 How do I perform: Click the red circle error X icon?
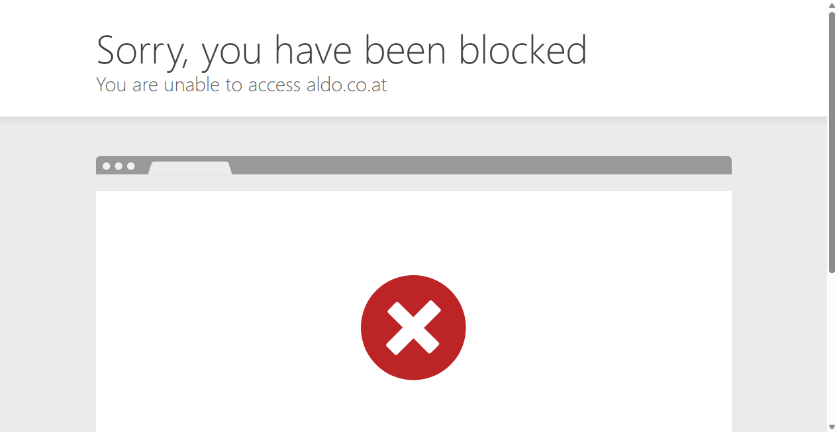tap(413, 327)
